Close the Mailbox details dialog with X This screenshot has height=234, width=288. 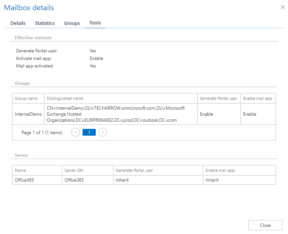click(x=282, y=7)
